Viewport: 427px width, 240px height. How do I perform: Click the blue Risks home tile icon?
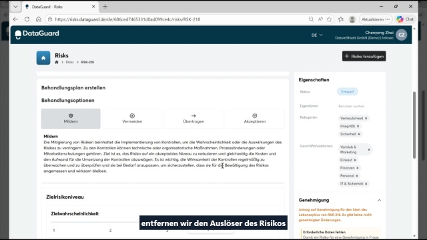coord(43,58)
